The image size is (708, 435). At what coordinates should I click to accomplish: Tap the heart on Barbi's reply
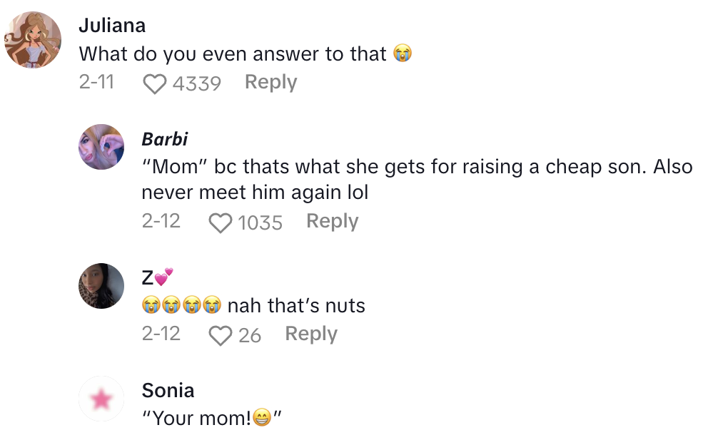pos(220,223)
